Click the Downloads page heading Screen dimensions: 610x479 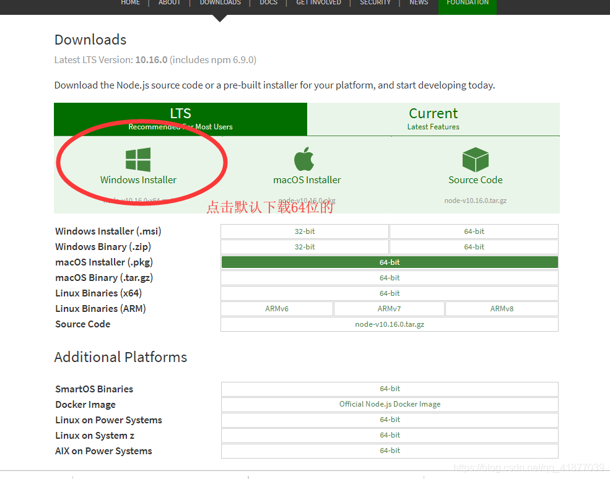click(x=90, y=40)
